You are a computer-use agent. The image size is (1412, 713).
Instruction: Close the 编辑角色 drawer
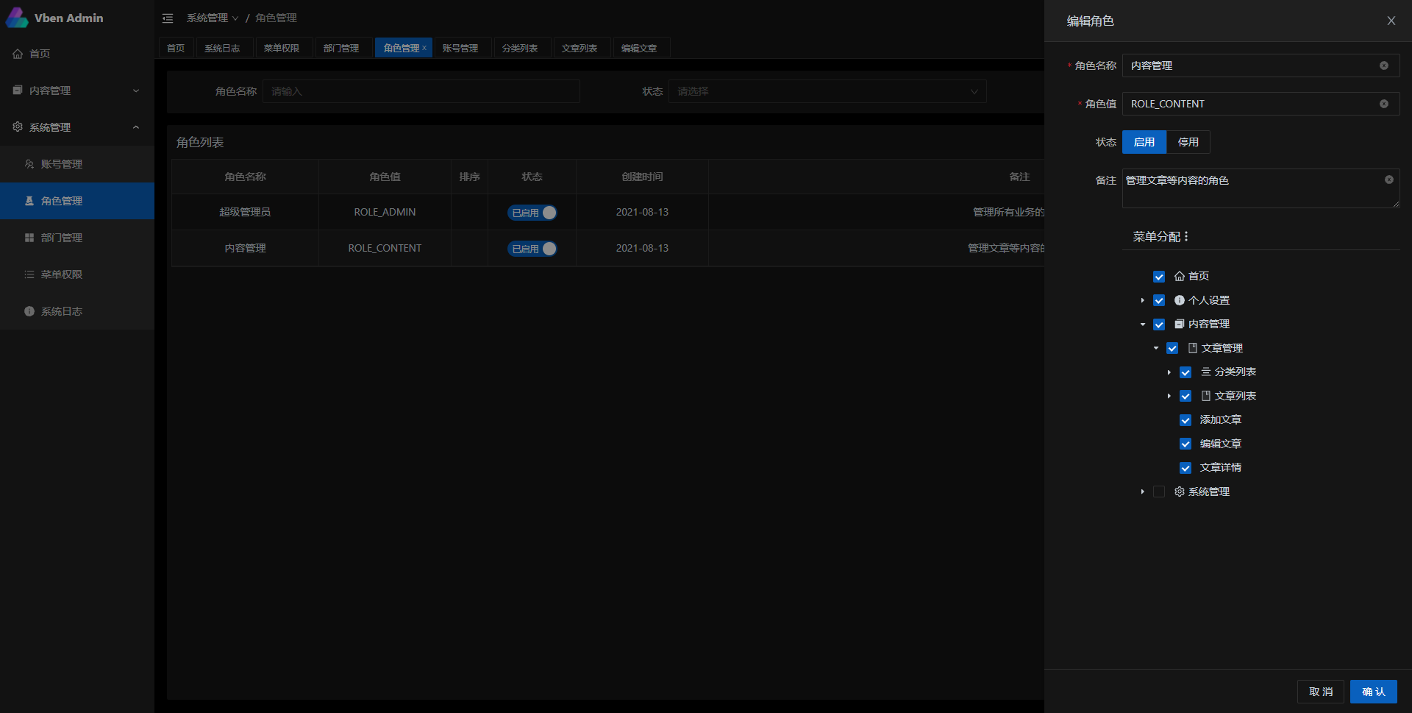[1391, 21]
